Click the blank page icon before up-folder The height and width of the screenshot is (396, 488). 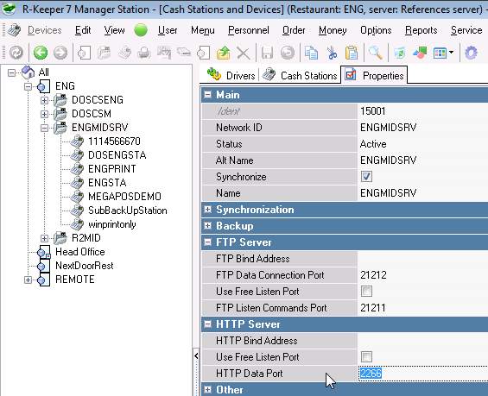coord(203,53)
